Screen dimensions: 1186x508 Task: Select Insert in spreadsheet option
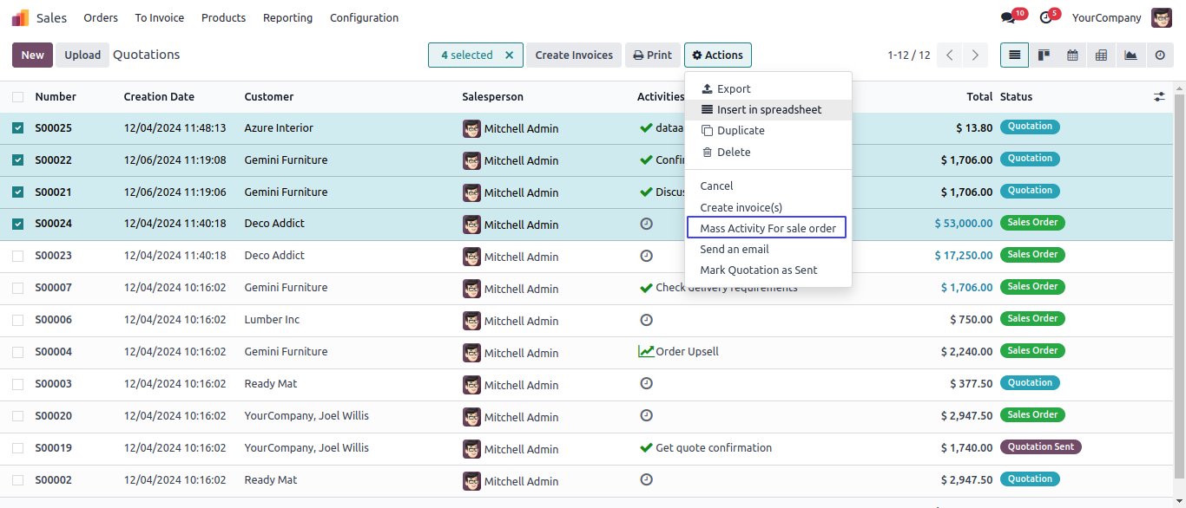coord(768,110)
